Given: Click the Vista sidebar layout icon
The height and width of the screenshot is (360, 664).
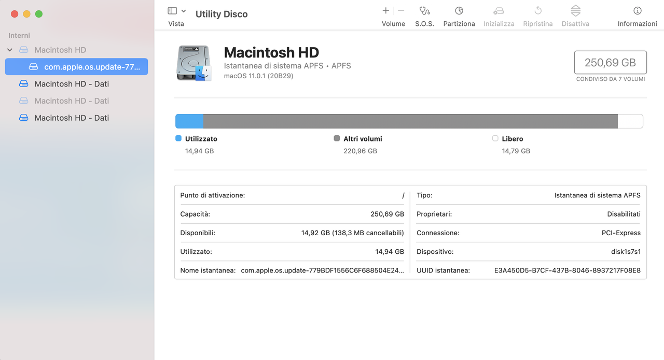Looking at the screenshot, I should (x=172, y=11).
